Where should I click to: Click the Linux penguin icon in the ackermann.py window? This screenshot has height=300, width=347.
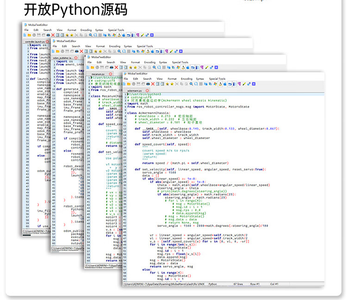(221, 84)
